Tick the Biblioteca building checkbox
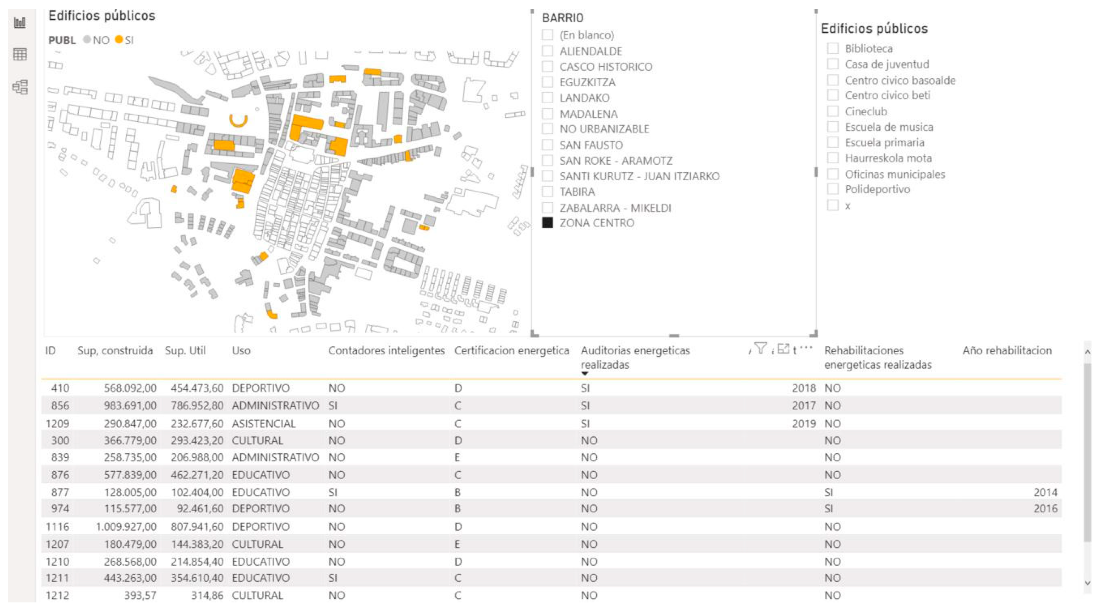Screen dimensions: 1098x612 [833, 48]
